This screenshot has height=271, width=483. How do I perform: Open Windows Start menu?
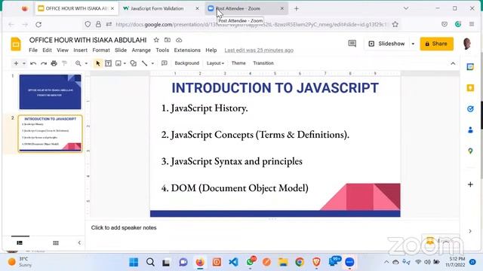134,262
